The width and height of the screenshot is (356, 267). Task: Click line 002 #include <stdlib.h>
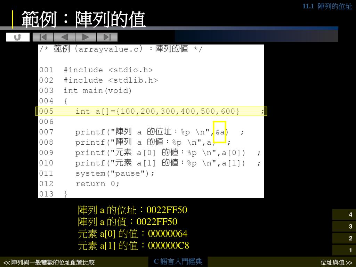98,80
